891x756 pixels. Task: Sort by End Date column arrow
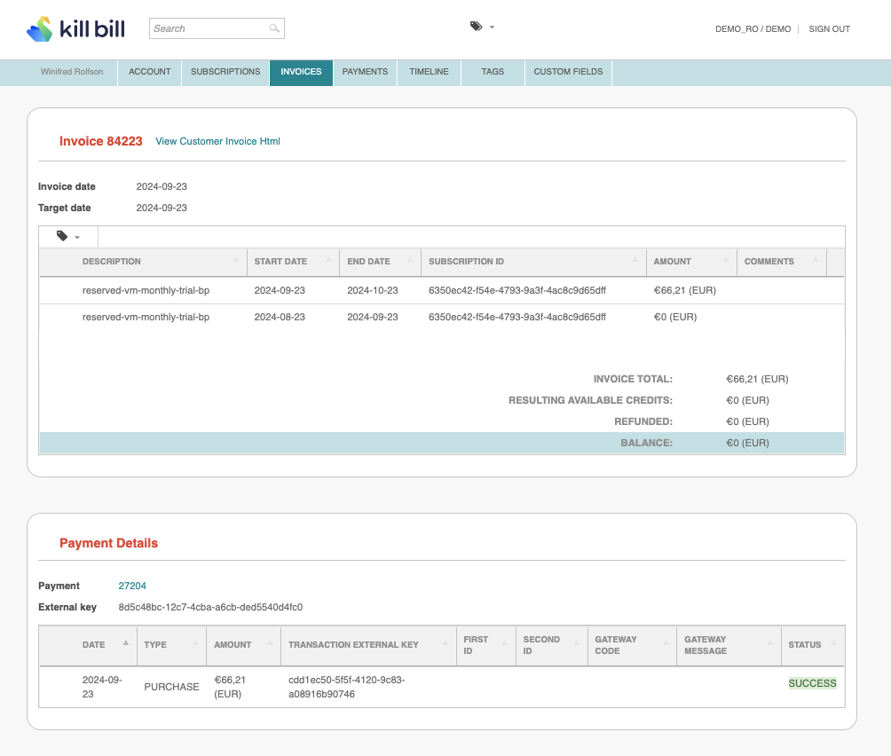[x=410, y=260]
